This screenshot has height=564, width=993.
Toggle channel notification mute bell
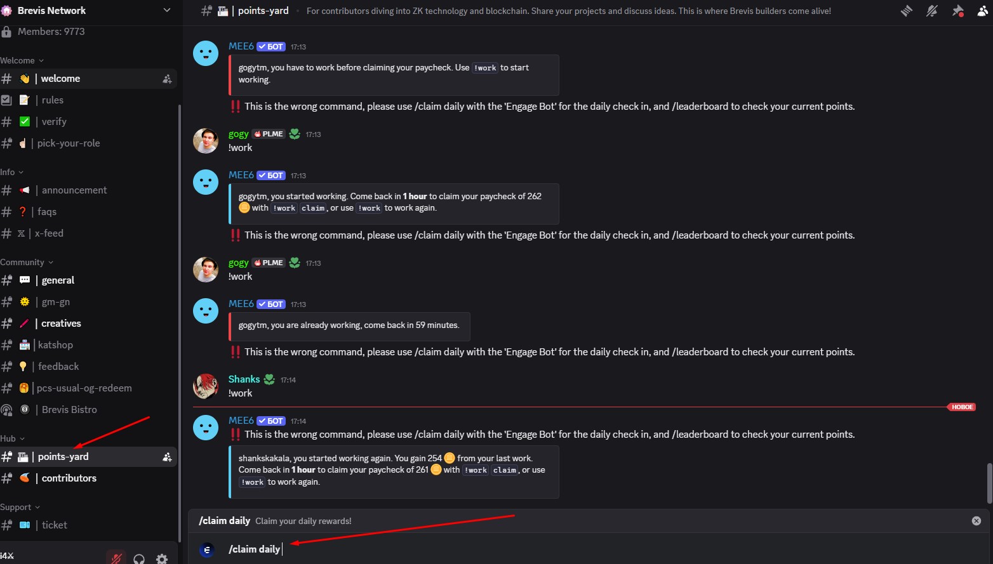931,11
